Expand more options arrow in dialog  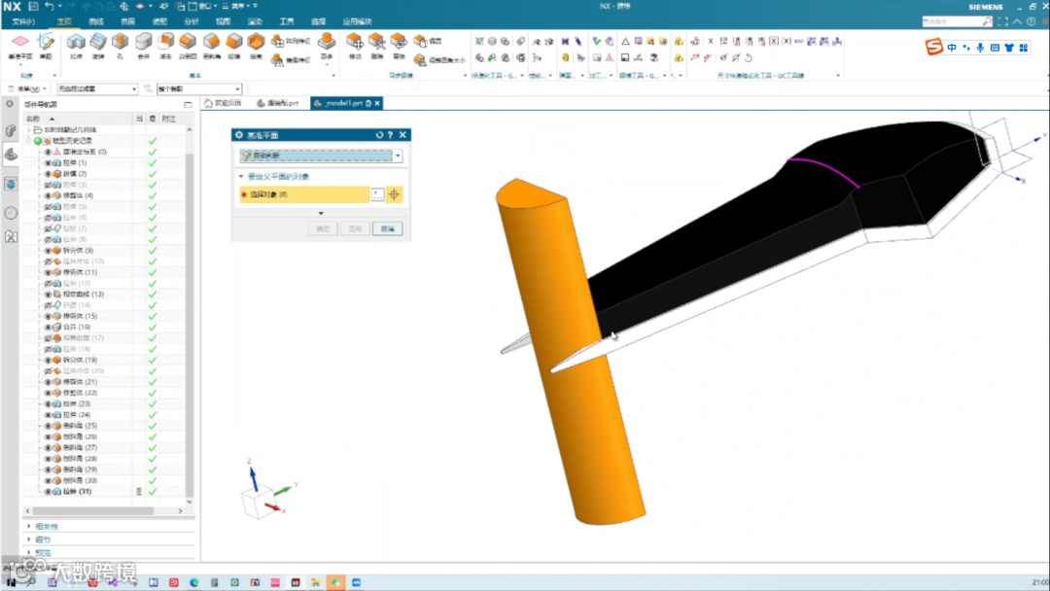coord(321,213)
